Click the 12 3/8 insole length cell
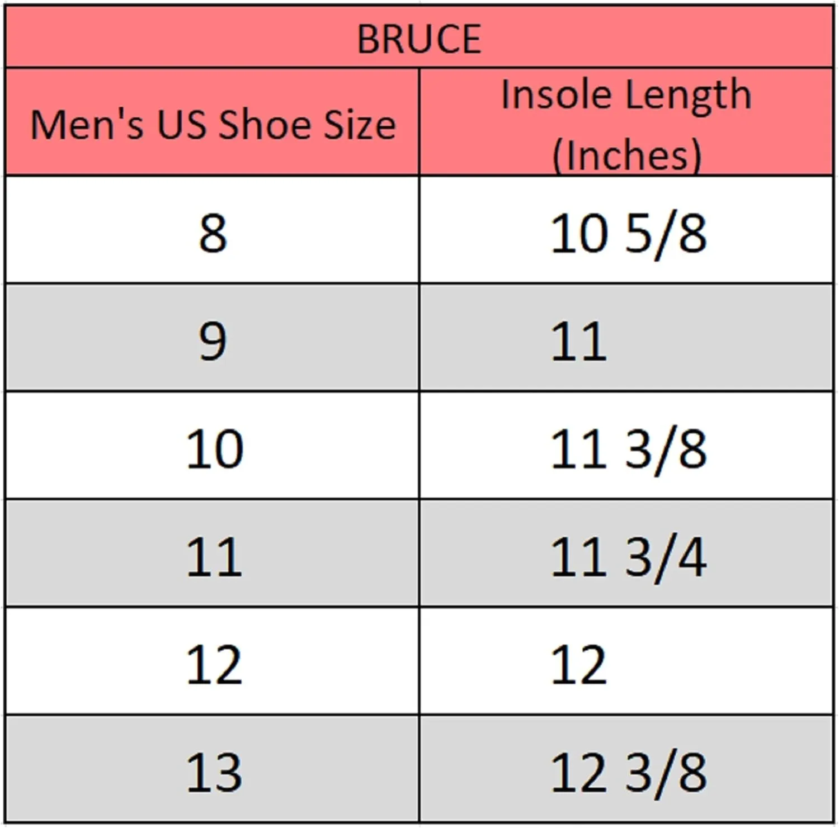839x828 pixels. [626, 769]
